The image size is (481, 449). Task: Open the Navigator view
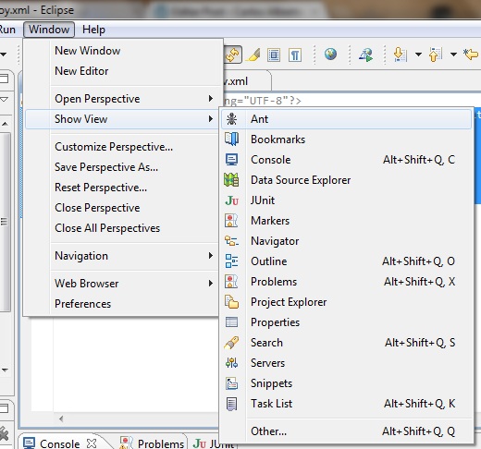(x=346, y=241)
